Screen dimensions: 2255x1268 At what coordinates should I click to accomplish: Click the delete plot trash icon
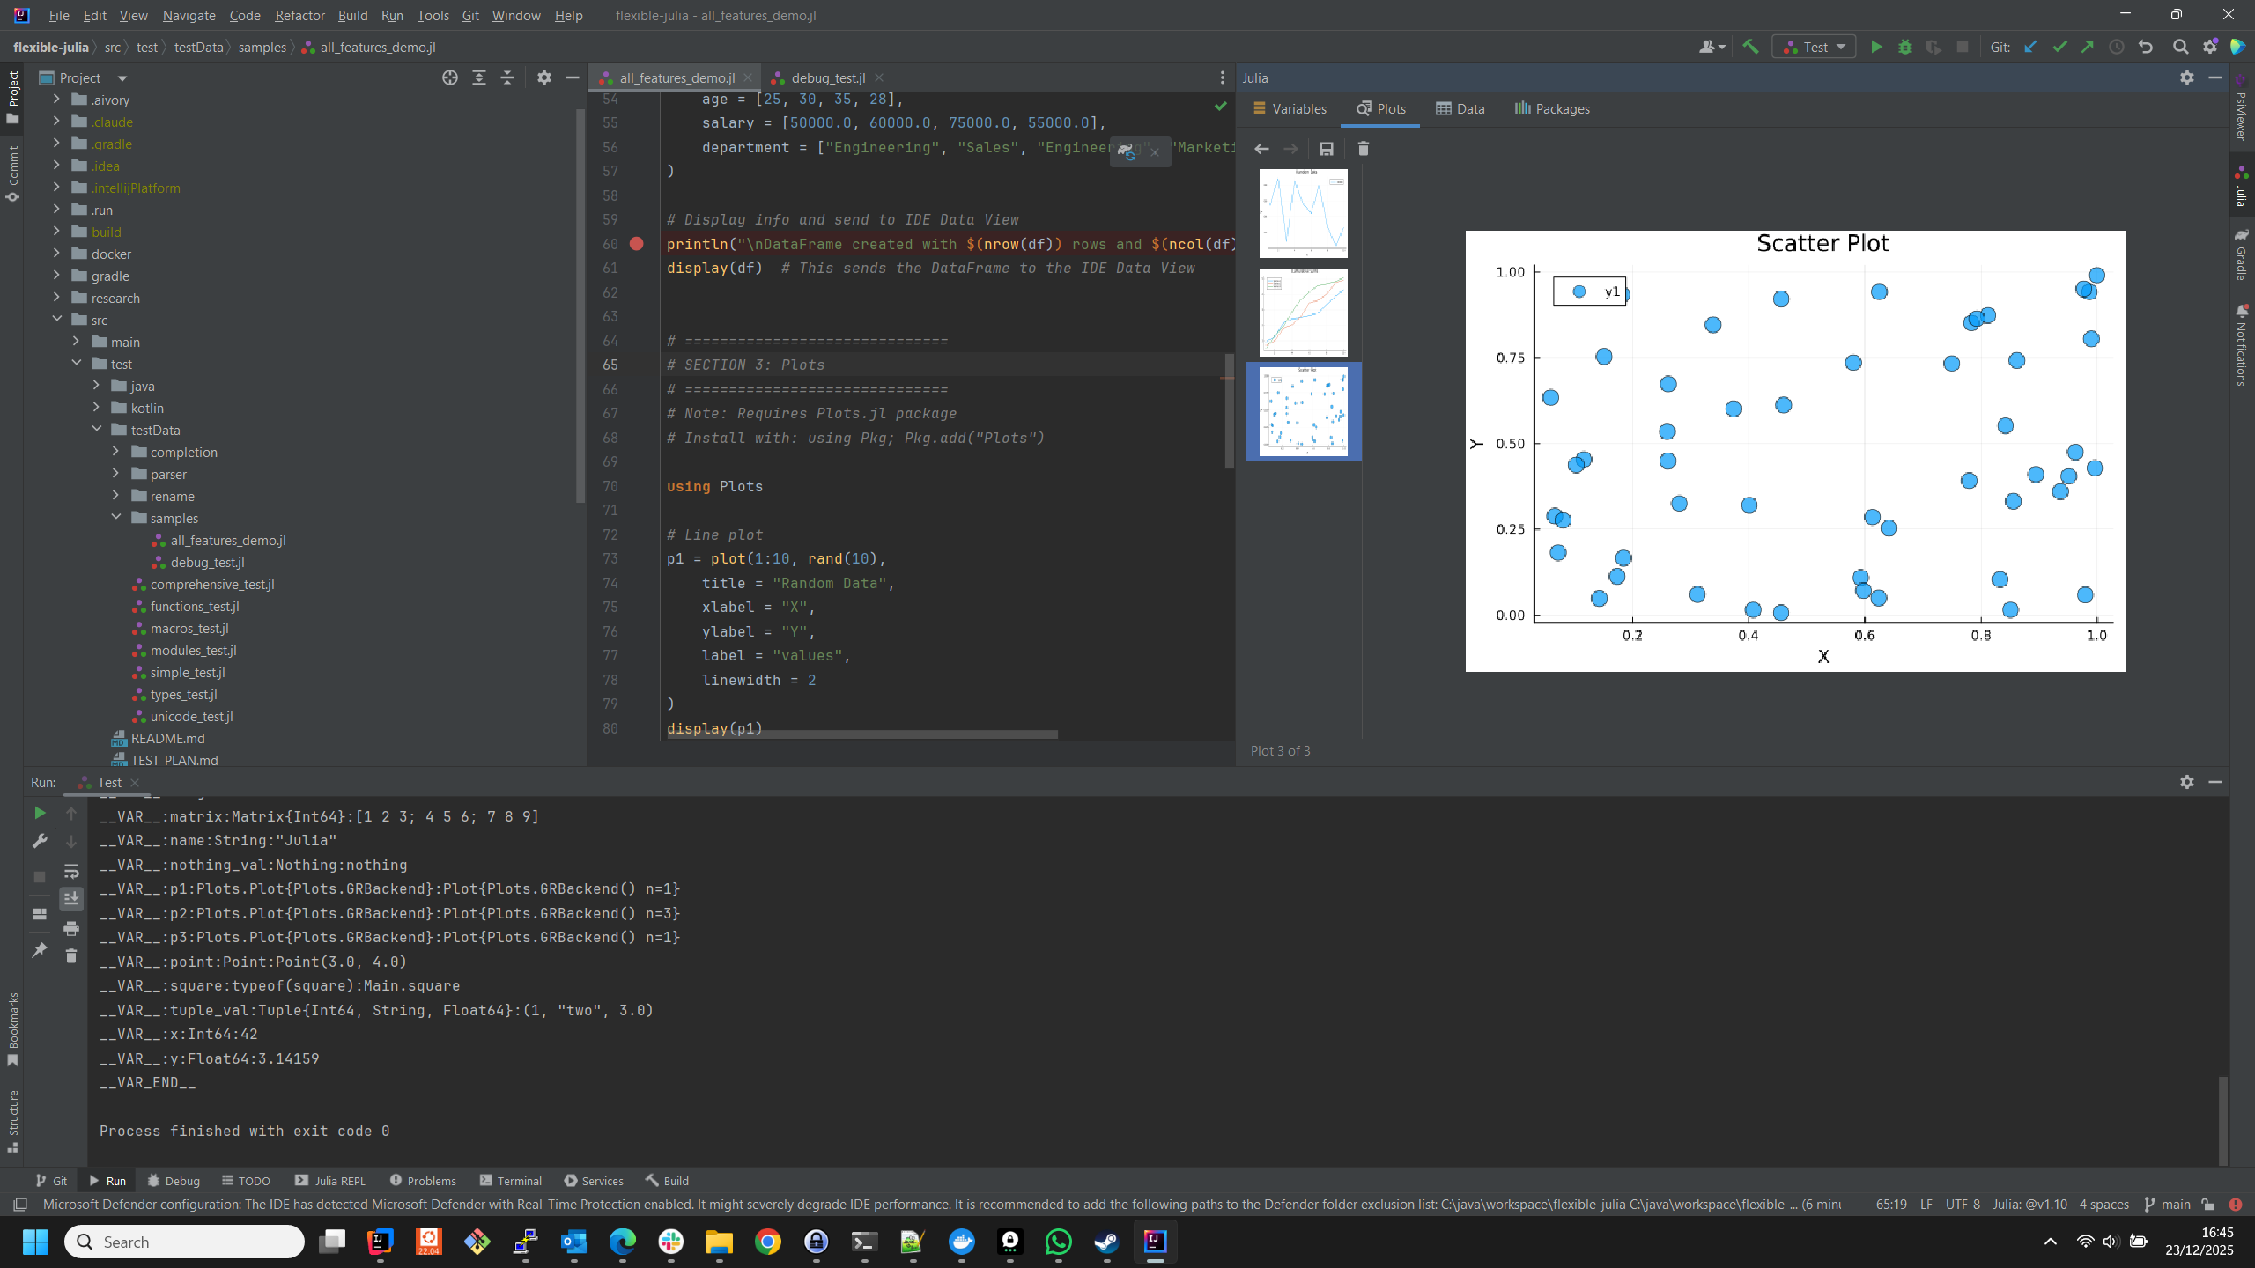[1363, 149]
